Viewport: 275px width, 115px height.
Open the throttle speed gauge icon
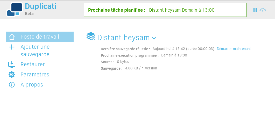tap(263, 10)
